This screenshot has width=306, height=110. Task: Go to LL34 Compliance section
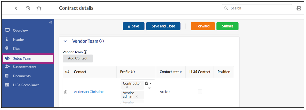coord(26,85)
